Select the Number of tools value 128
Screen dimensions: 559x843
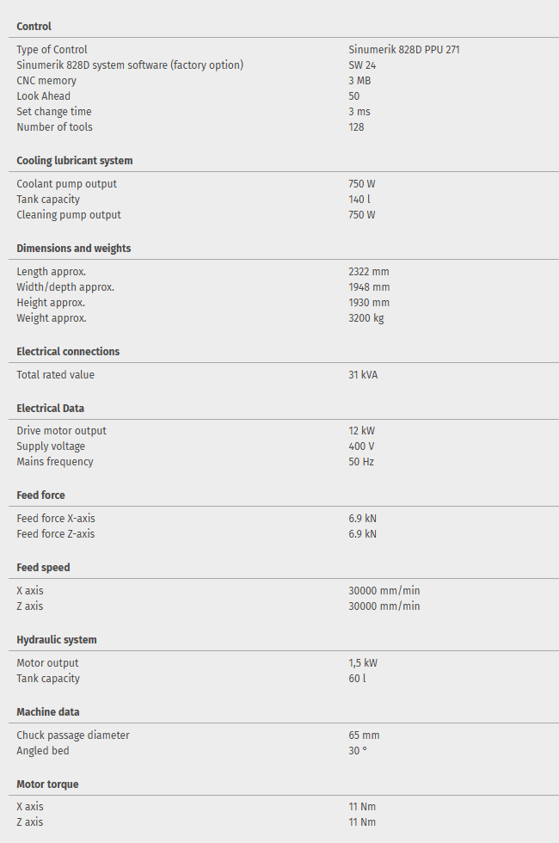356,127
